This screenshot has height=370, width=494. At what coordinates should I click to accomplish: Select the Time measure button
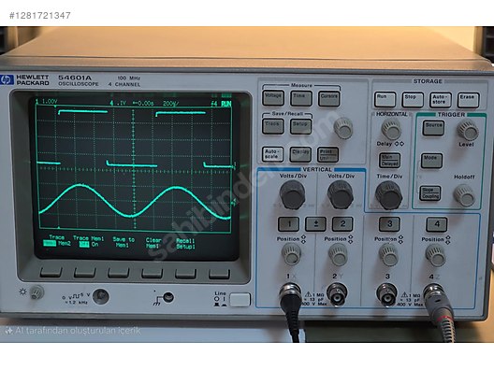tap(301, 98)
